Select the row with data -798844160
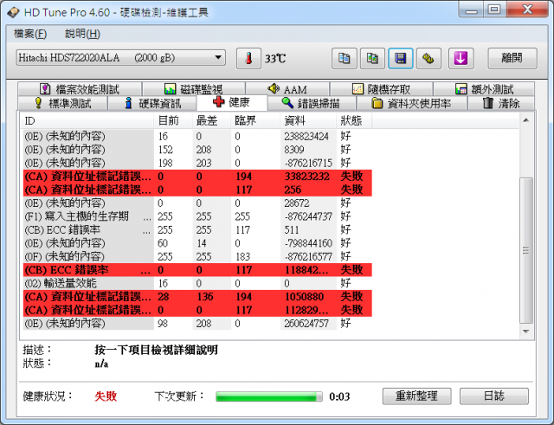 pos(197,243)
